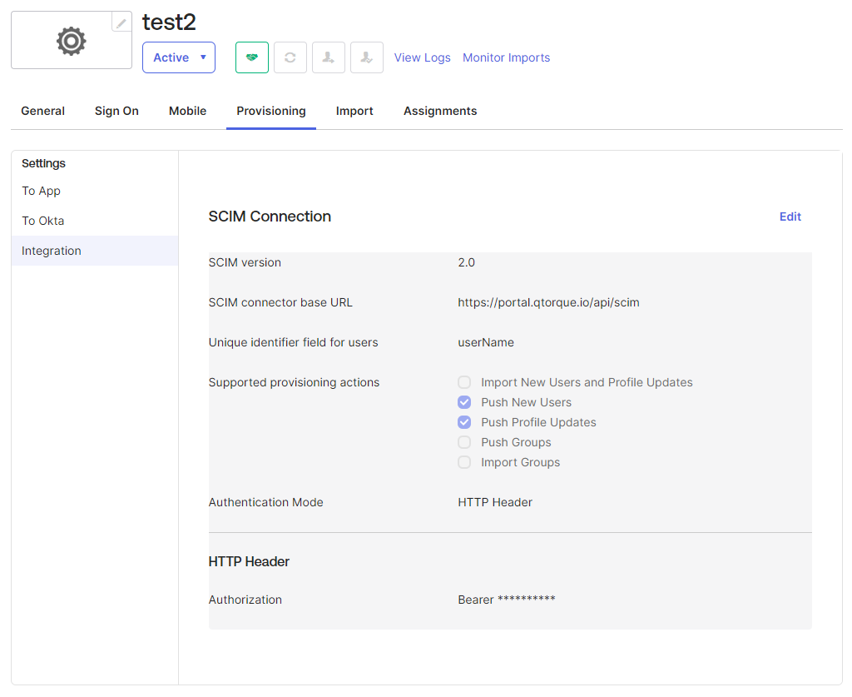Click Edit on the SCIM Connection section

790,217
